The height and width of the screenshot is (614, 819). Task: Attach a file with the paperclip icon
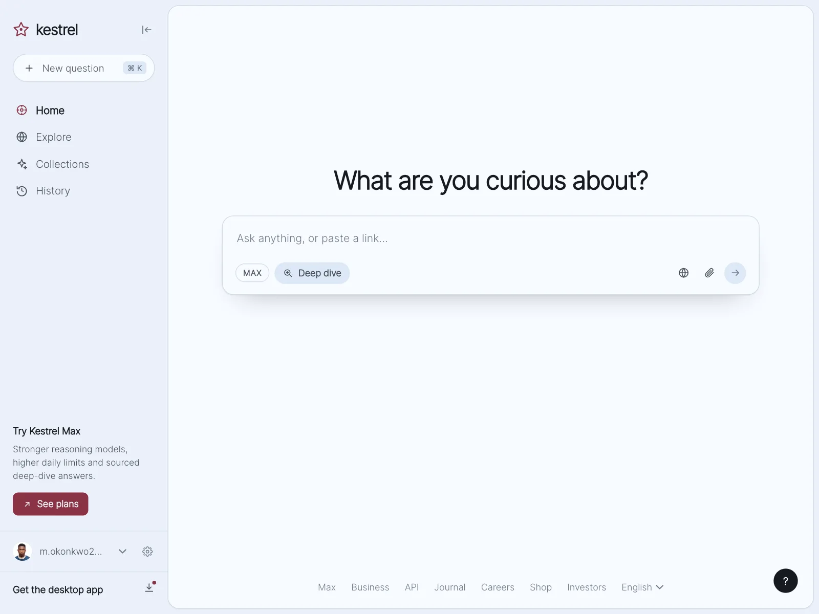(x=709, y=273)
